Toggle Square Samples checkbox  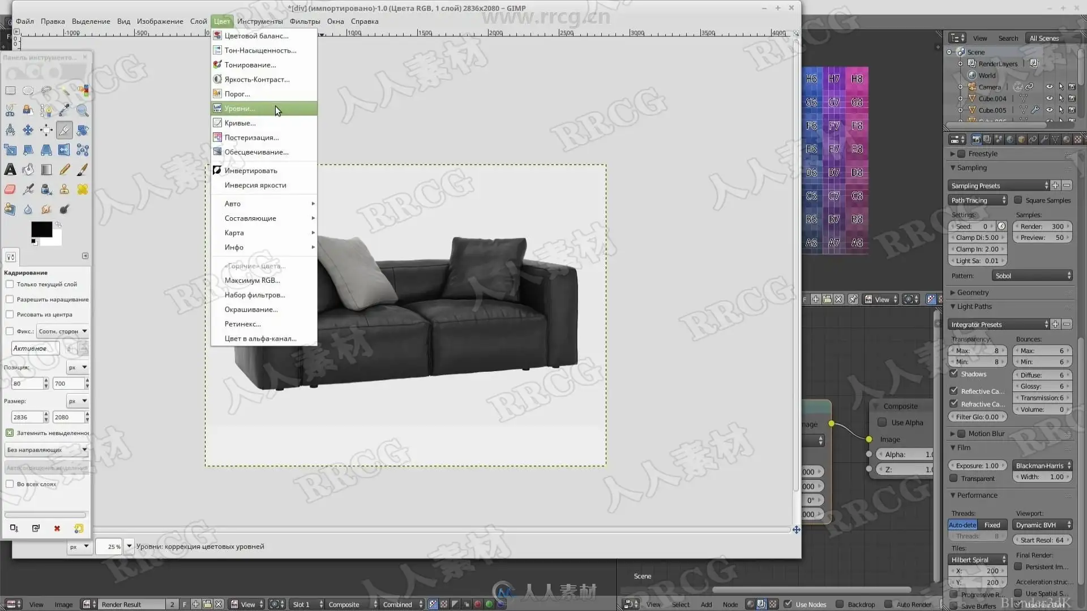(1018, 200)
